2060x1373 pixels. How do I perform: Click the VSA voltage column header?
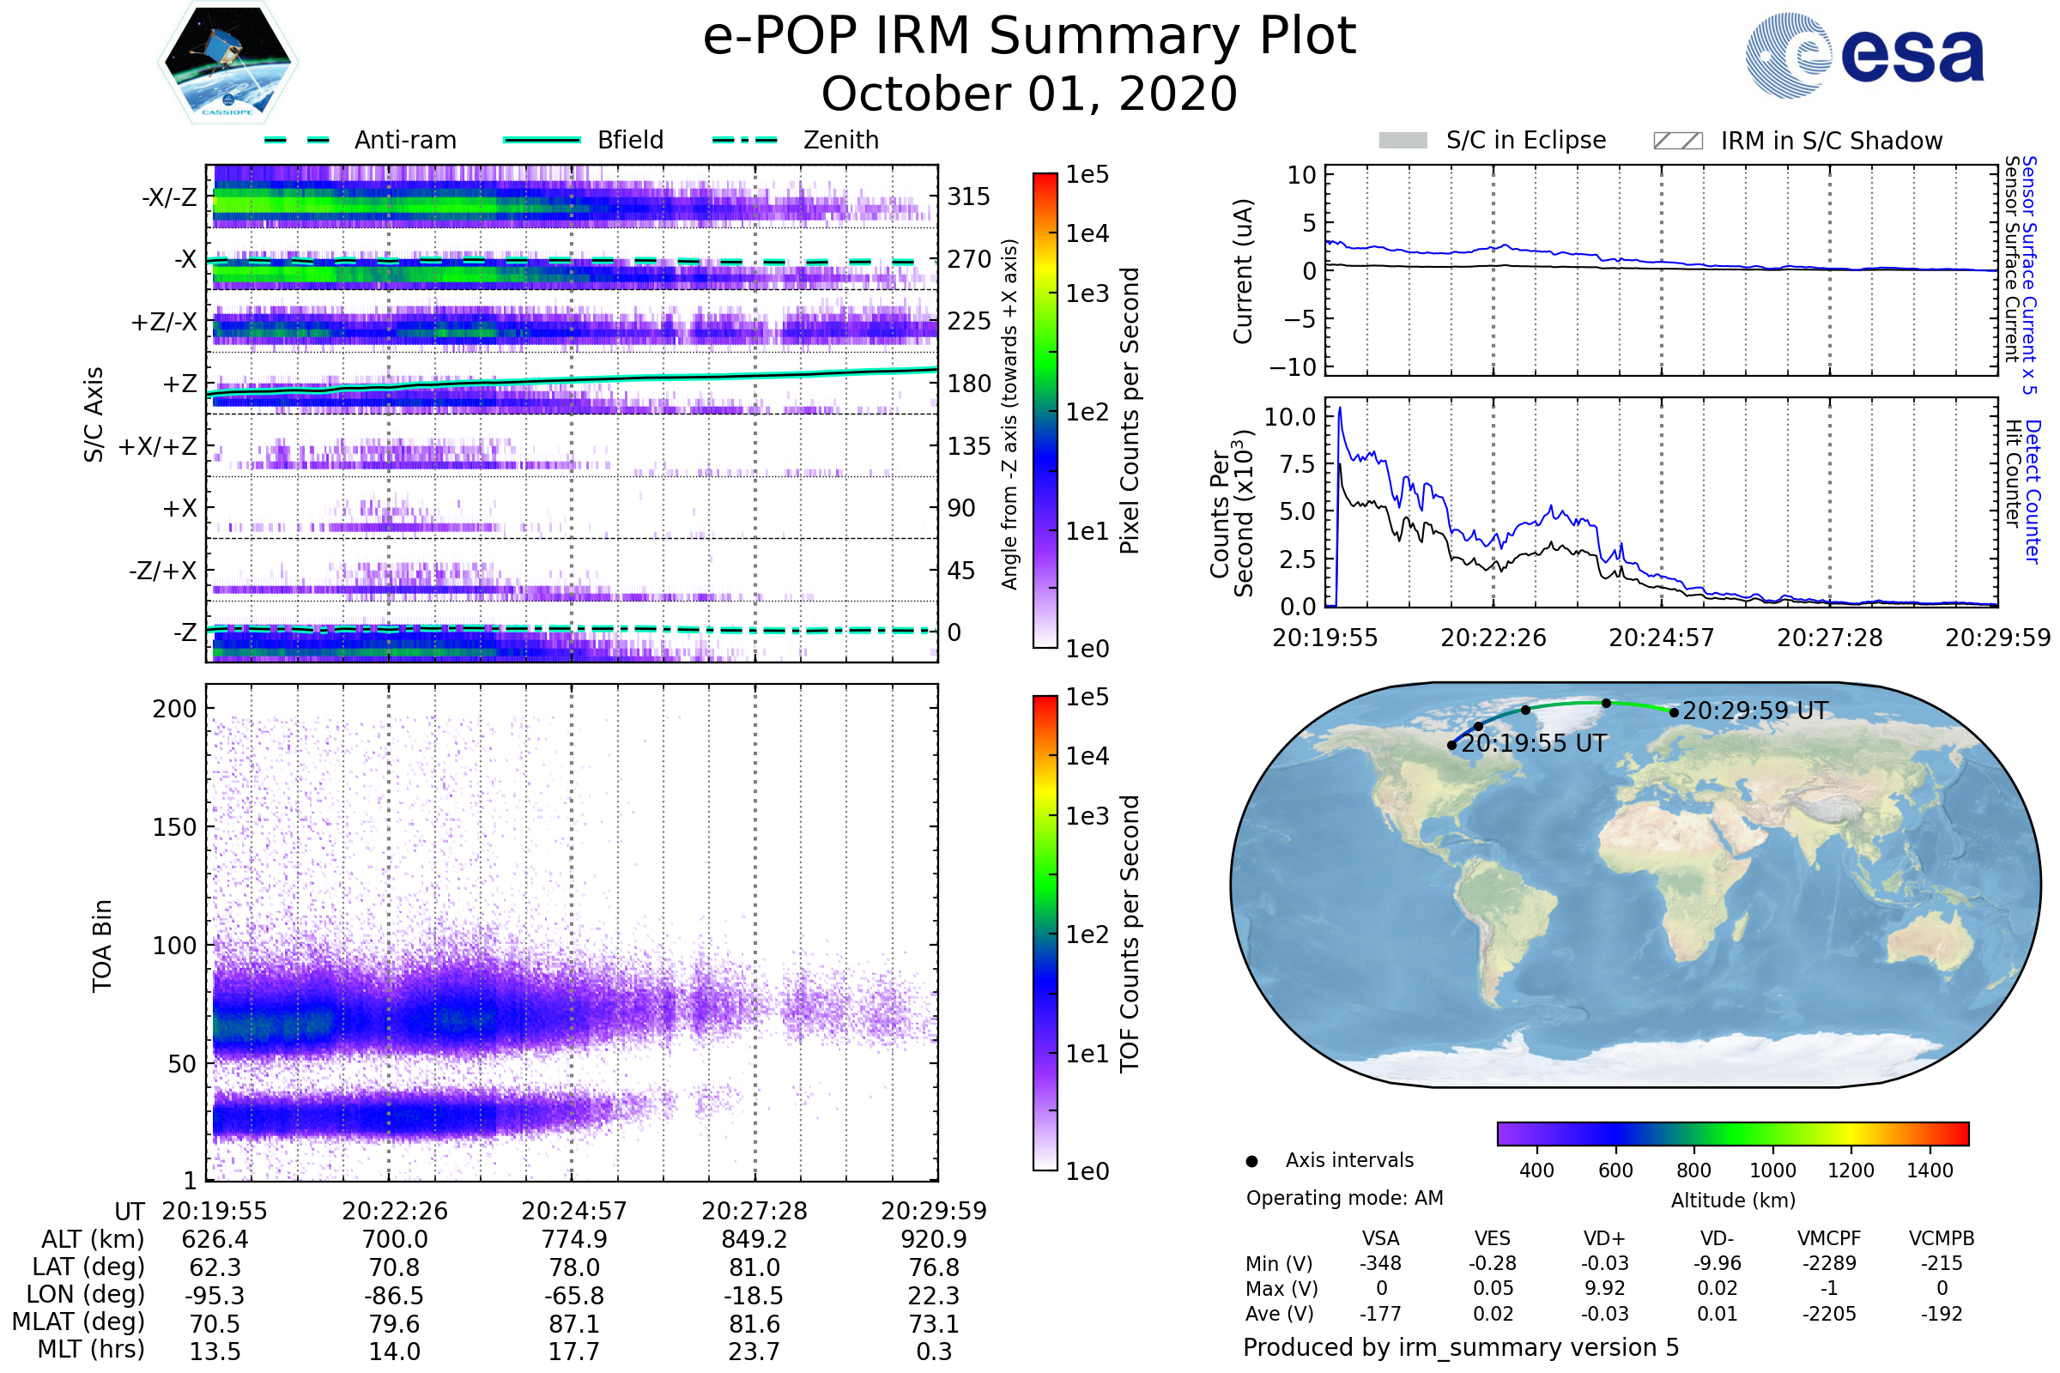[1380, 1238]
